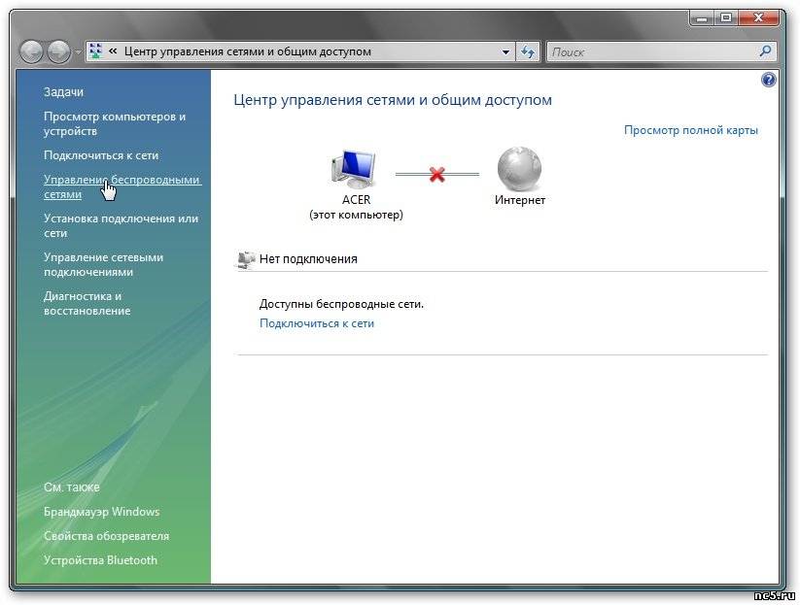Image resolution: width=800 pixels, height=605 pixels.
Task: Open Установка подключения или сети
Action: point(121,226)
